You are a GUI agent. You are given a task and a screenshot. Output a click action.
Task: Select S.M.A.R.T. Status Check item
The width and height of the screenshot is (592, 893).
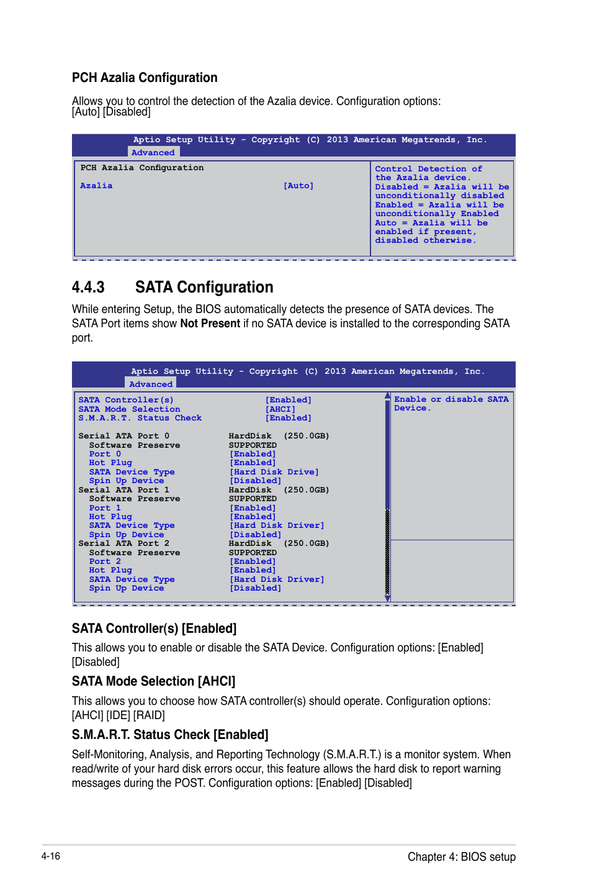tap(140, 418)
